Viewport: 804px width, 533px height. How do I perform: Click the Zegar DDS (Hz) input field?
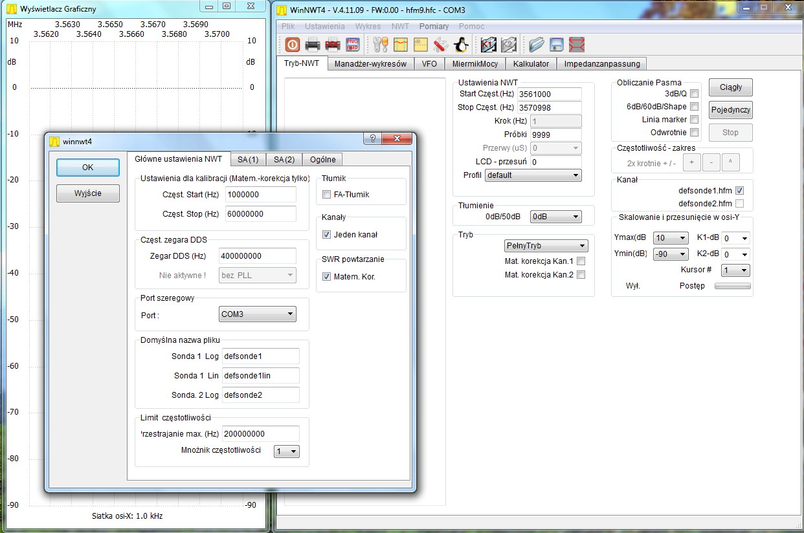(x=258, y=256)
